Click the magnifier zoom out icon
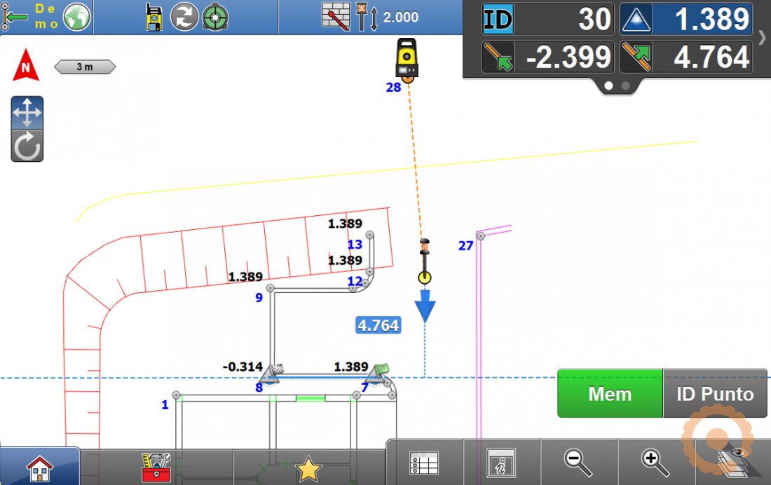 point(578,463)
